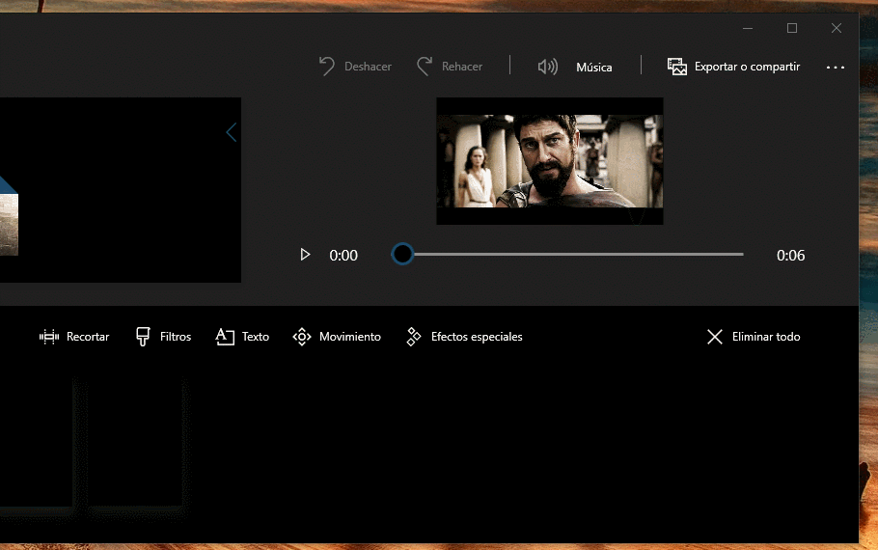Click the speaker icon beside Música
This screenshot has width=878, height=550.
(547, 67)
